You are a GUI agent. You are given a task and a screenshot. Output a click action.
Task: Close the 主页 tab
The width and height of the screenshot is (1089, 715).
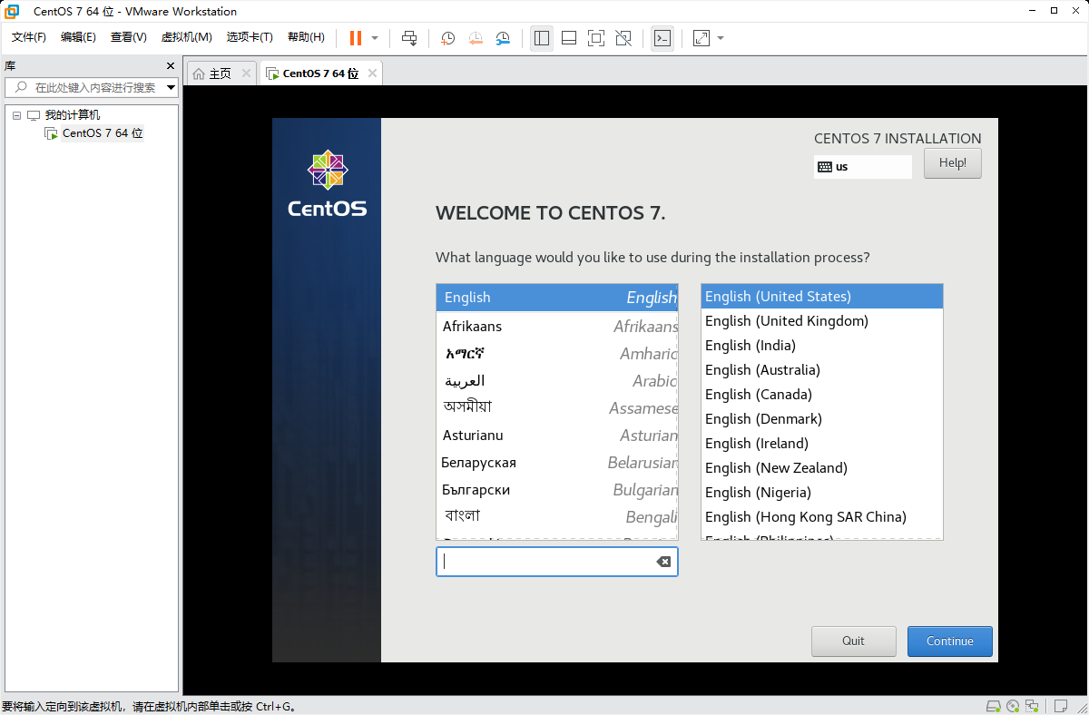(246, 73)
